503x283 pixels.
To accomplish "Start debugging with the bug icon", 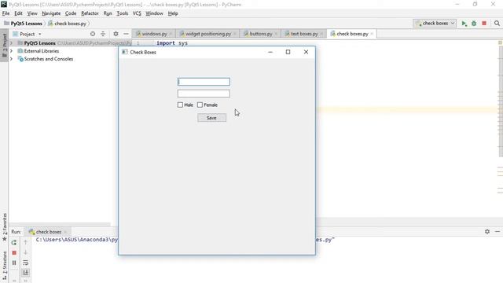I will coord(474,24).
